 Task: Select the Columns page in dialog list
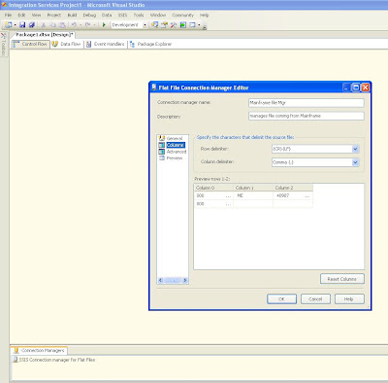[x=172, y=145]
